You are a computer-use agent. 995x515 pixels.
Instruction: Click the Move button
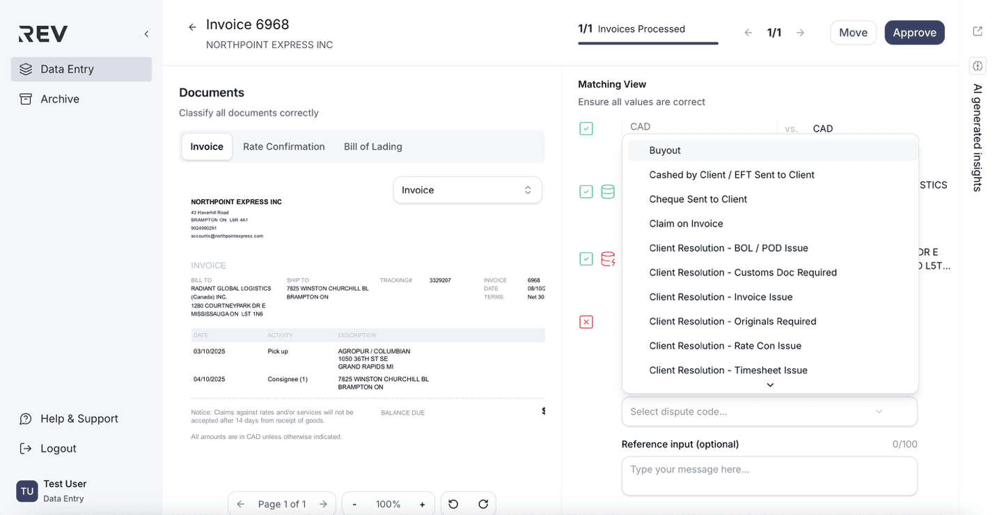pyautogui.click(x=852, y=33)
